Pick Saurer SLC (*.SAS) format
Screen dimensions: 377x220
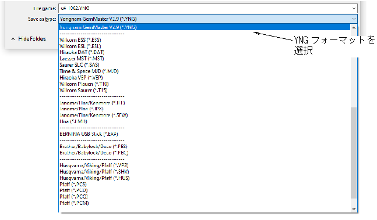coord(79,65)
